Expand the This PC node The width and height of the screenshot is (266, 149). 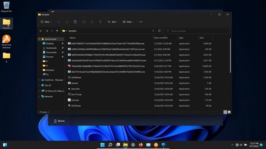[39, 86]
